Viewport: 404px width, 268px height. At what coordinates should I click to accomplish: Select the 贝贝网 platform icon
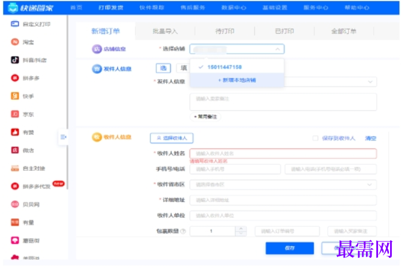coord(14,204)
